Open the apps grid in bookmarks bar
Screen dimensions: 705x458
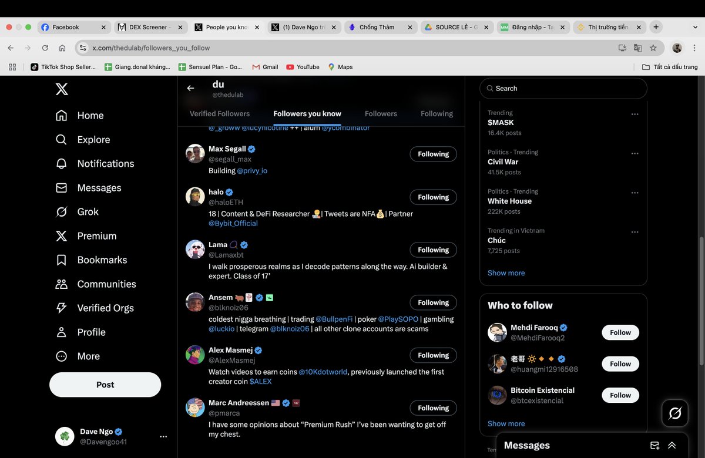pyautogui.click(x=12, y=67)
